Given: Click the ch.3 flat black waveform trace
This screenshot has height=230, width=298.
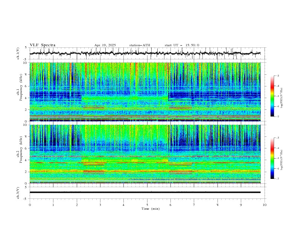Looking at the screenshot, I should click(145, 192).
